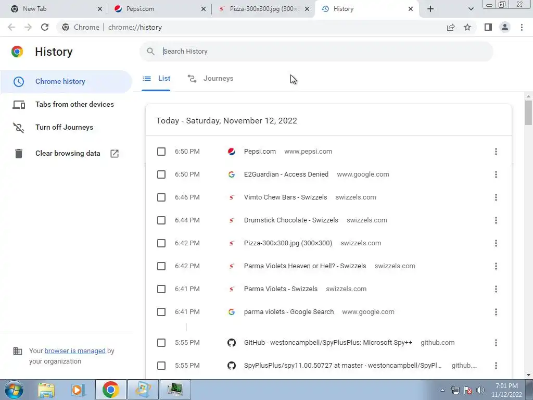Open the tab search dropdown arrow

coord(471,9)
